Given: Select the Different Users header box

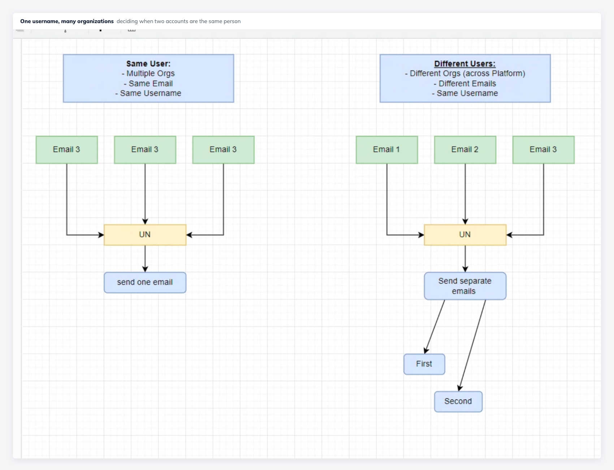Looking at the screenshot, I should coord(465,78).
